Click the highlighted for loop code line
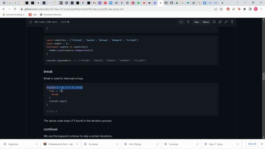The image size is (265, 149). (x=65, y=87)
